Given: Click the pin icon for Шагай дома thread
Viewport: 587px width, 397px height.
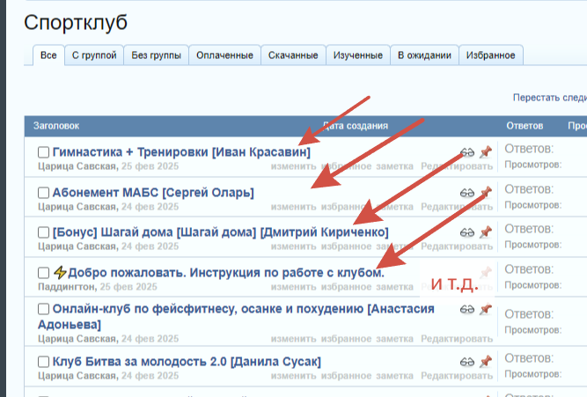Looking at the screenshot, I should [x=485, y=232].
